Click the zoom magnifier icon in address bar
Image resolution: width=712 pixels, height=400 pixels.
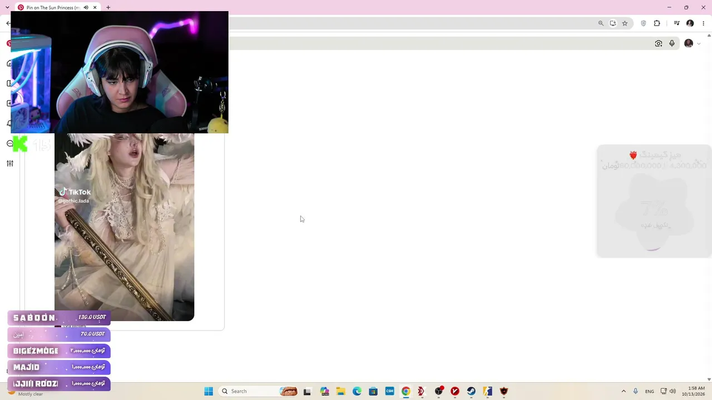pos(601,23)
